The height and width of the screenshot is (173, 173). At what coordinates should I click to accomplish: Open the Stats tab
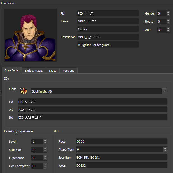tap(53, 71)
